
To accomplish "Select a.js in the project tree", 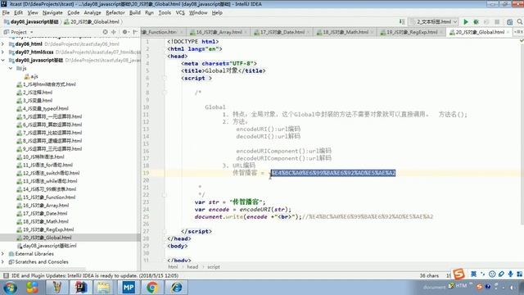I will (31, 76).
